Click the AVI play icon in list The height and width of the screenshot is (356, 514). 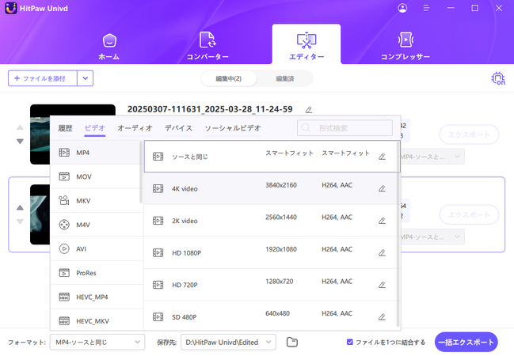coord(64,249)
